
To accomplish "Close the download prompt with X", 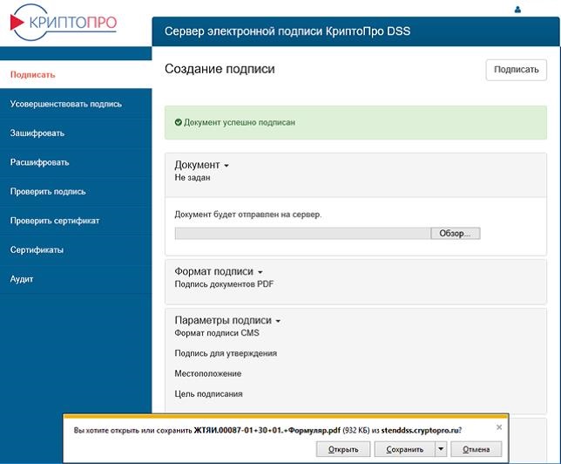I will pyautogui.click(x=499, y=427).
